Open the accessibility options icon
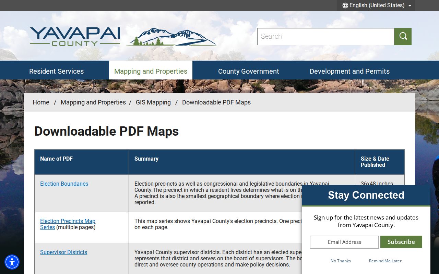The width and height of the screenshot is (439, 274). tap(12, 262)
